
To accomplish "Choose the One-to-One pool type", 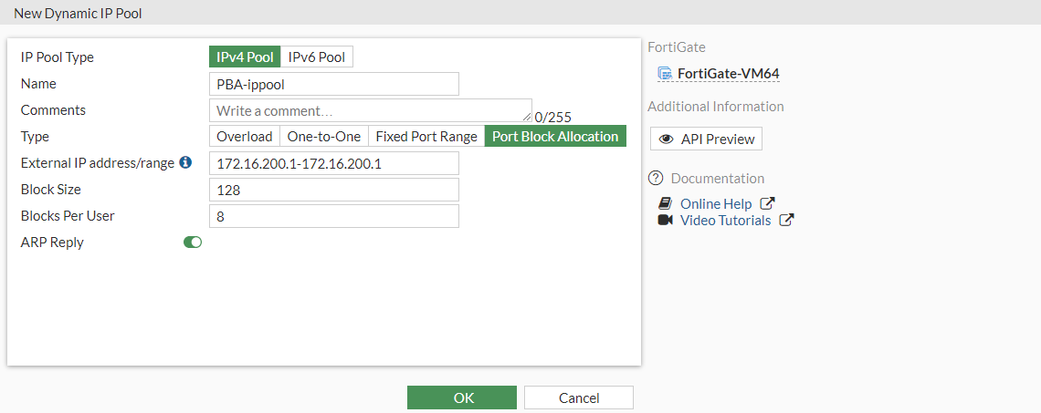I will pos(324,137).
